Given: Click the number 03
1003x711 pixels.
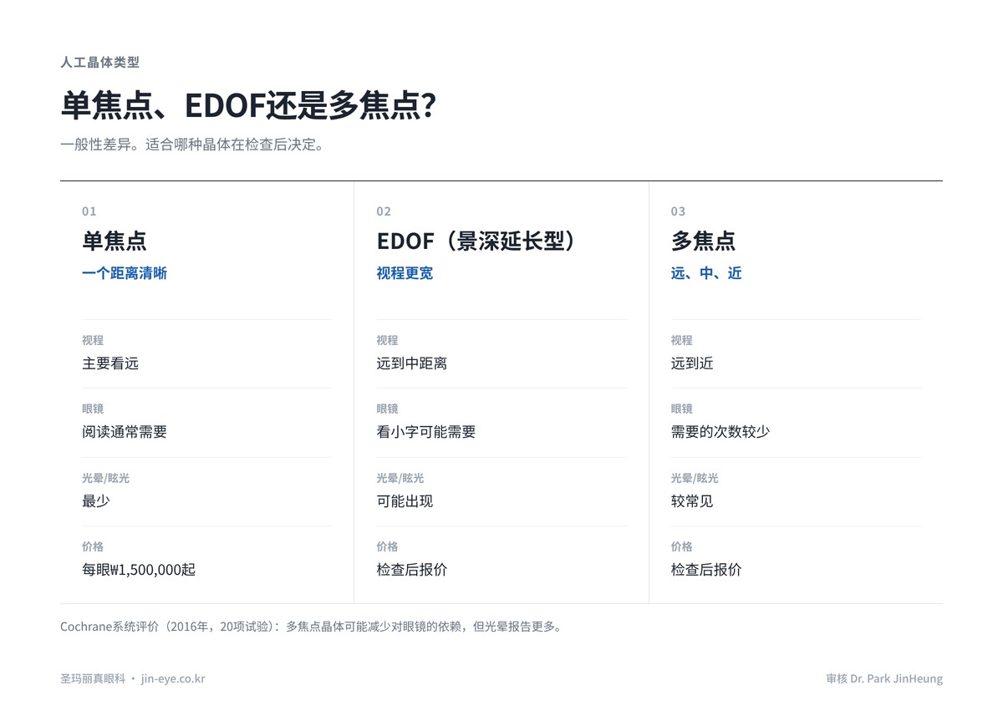Looking at the screenshot, I should pyautogui.click(x=678, y=211).
